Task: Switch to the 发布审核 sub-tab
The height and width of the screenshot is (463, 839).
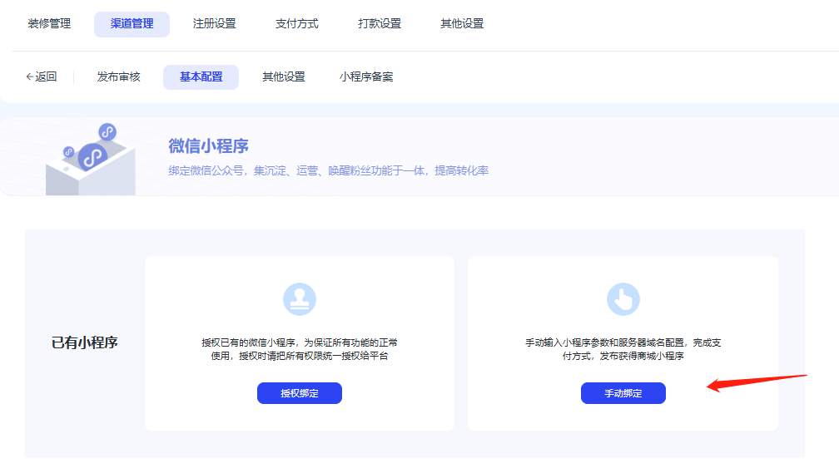Action: click(118, 76)
